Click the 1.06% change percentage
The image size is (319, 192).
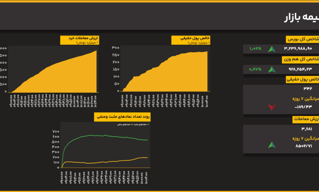point(255,49)
